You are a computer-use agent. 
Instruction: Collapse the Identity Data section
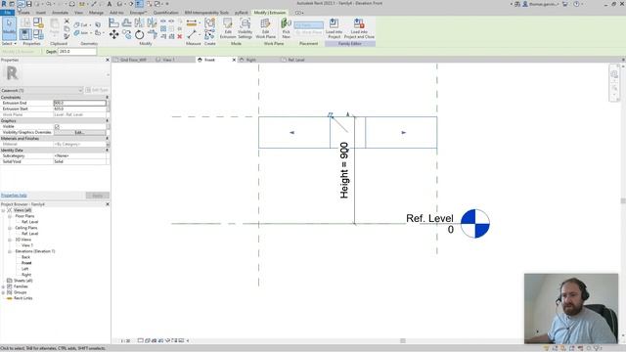pos(107,150)
